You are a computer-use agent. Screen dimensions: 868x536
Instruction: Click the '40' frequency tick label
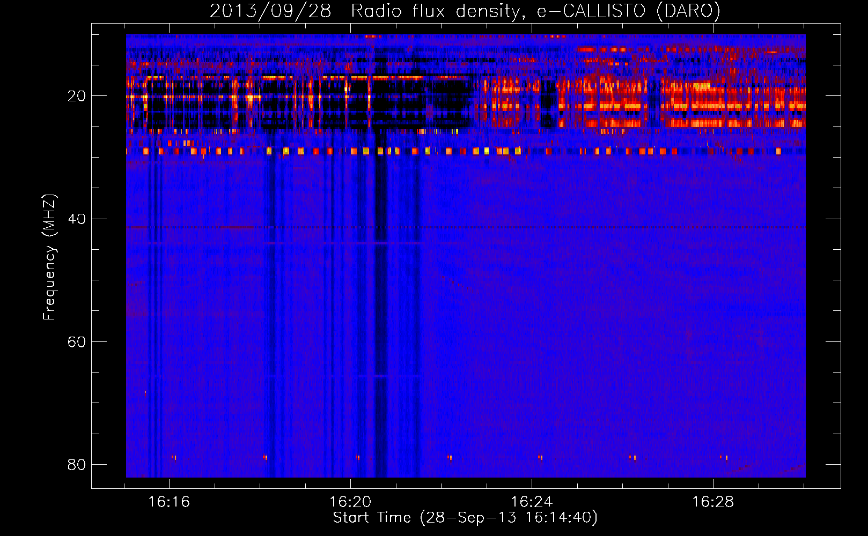[x=77, y=219]
